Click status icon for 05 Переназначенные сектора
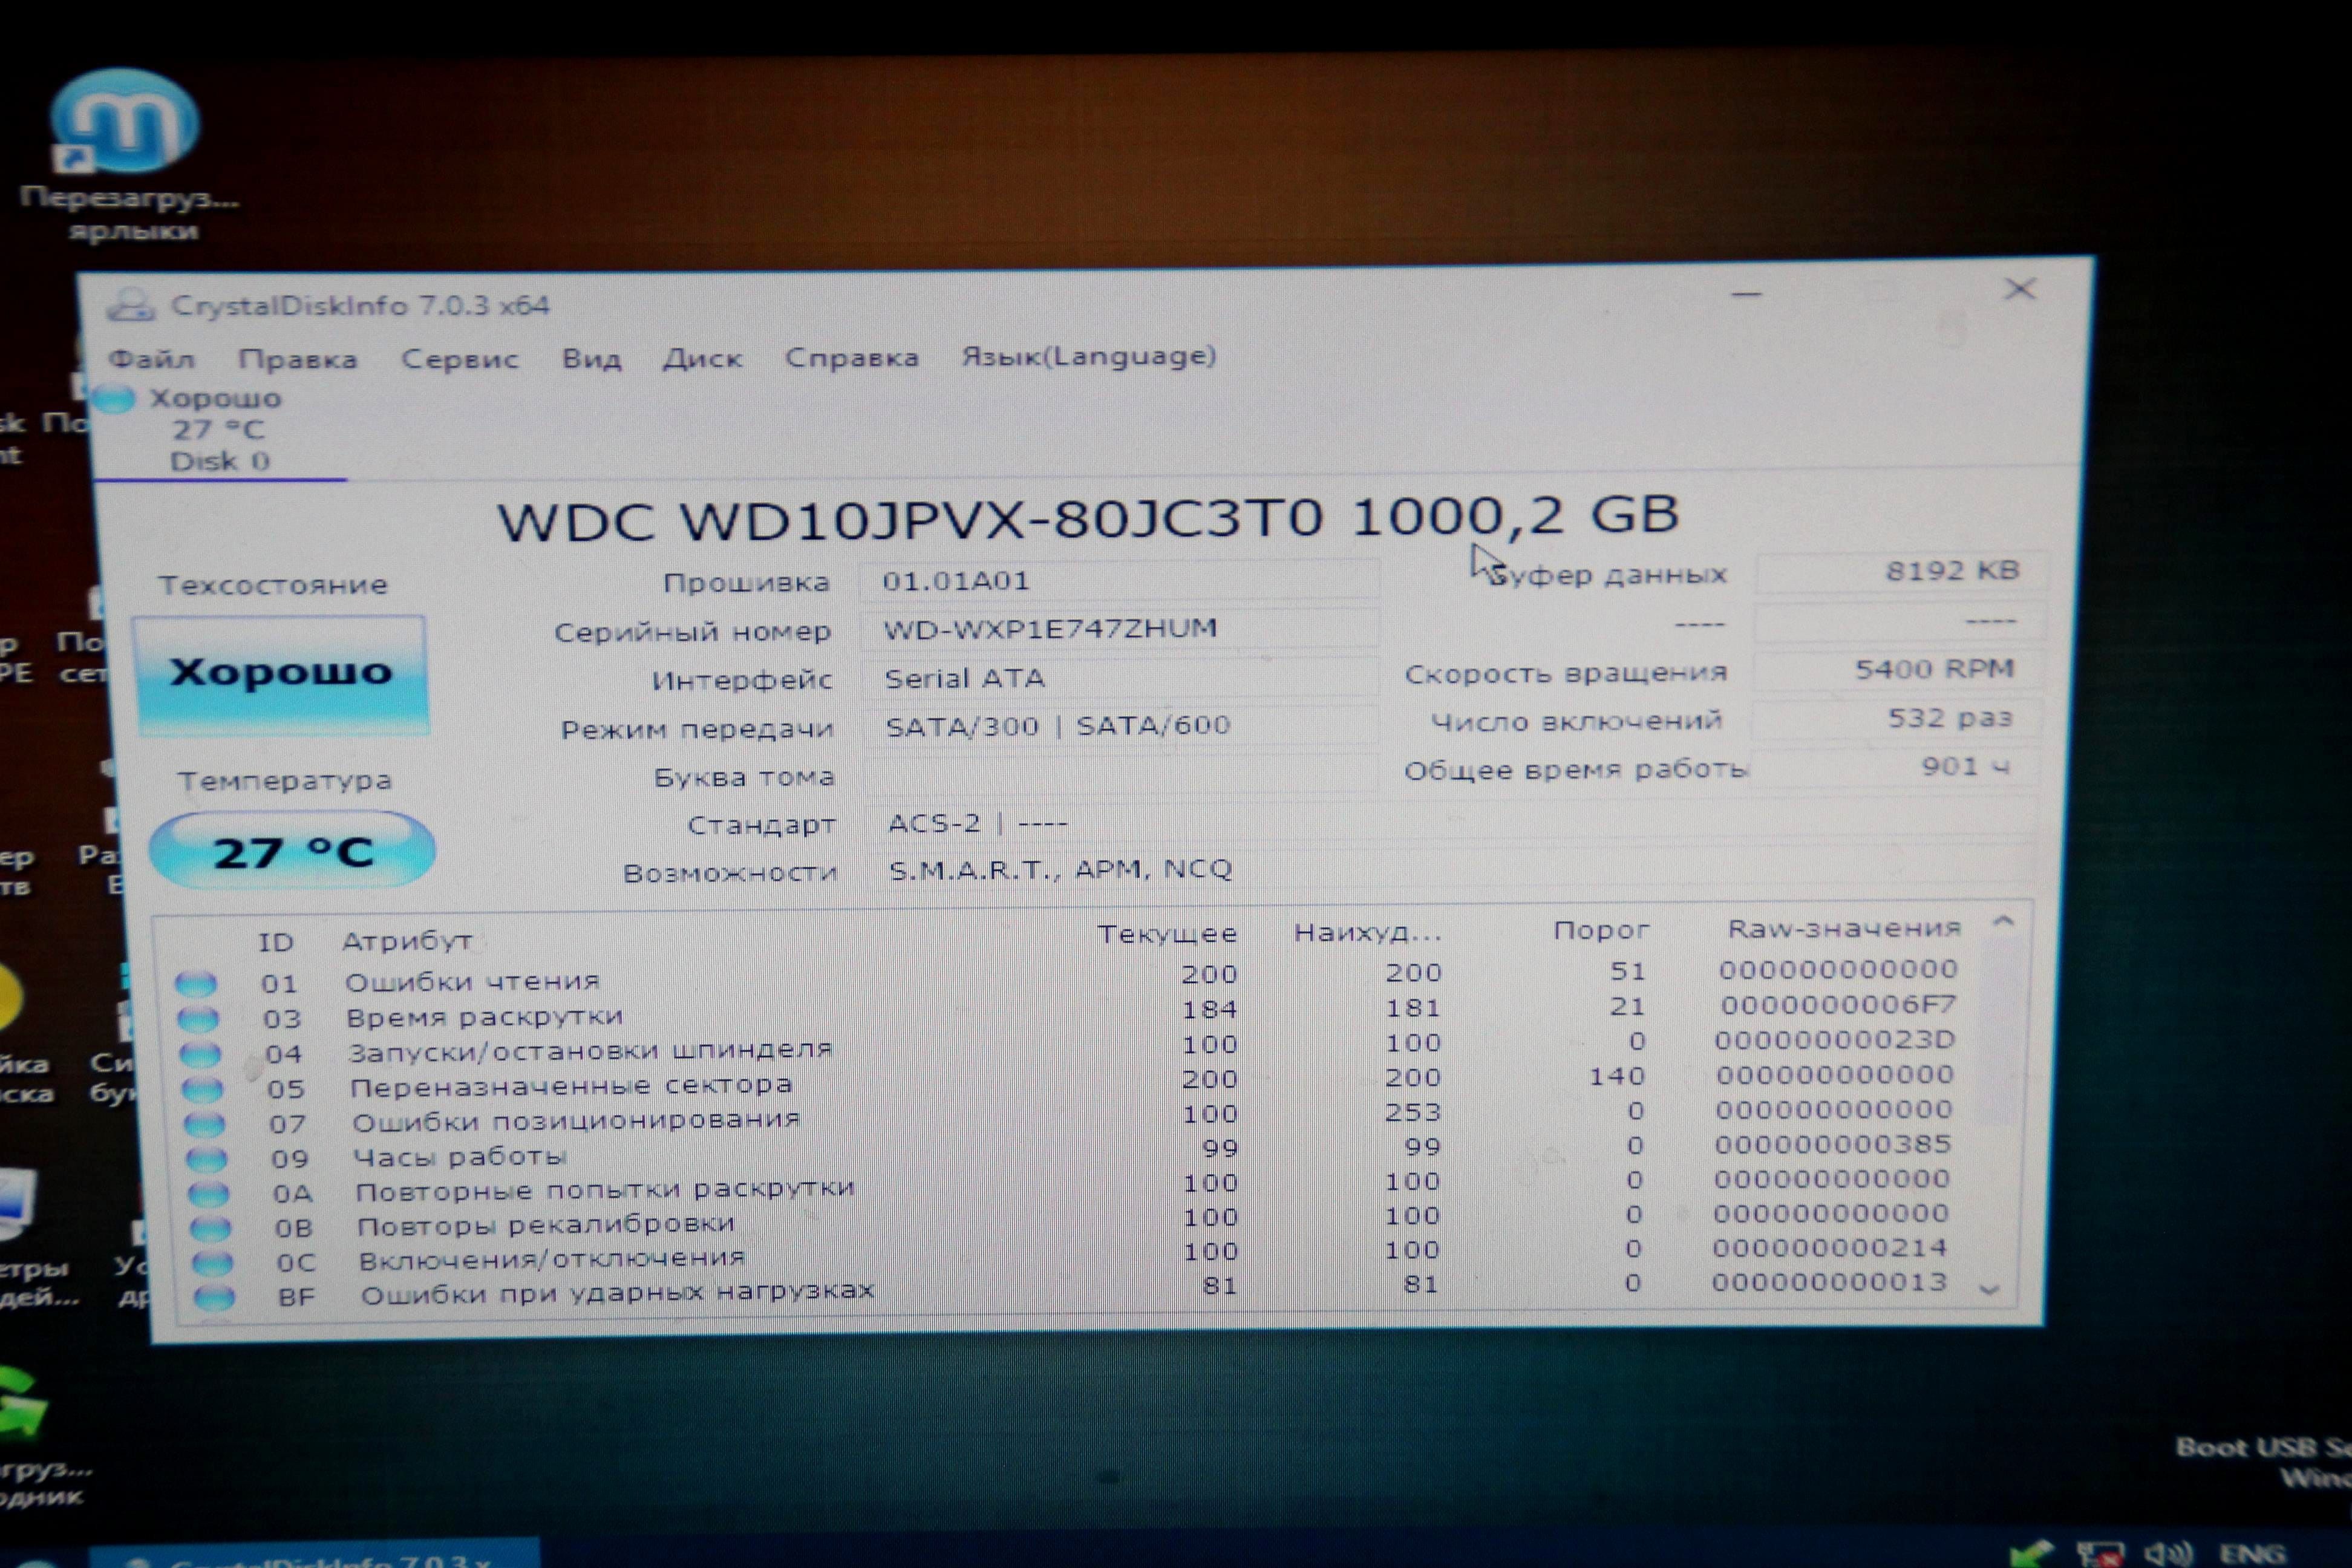 click(x=202, y=1089)
